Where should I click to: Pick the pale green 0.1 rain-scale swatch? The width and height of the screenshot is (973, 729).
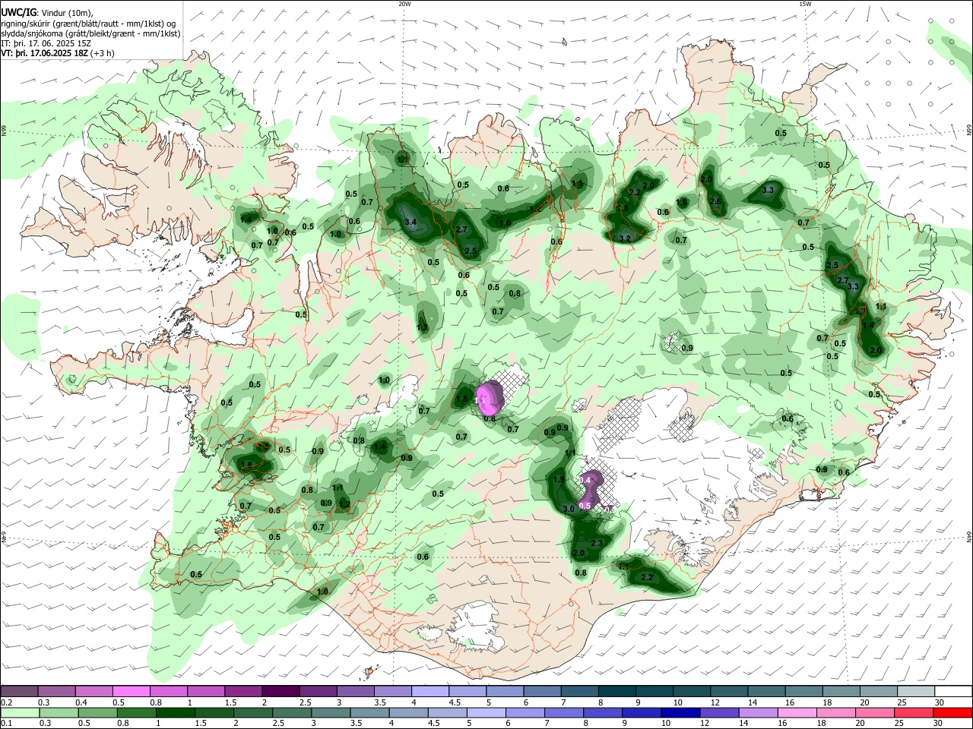(x=20, y=712)
